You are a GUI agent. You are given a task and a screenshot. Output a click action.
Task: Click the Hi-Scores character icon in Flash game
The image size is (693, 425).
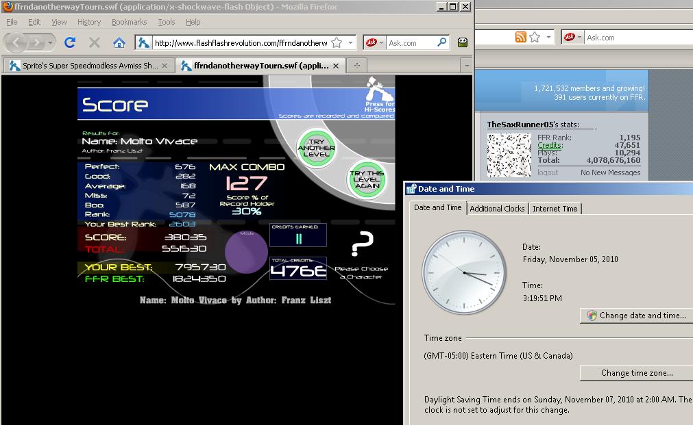click(x=379, y=90)
